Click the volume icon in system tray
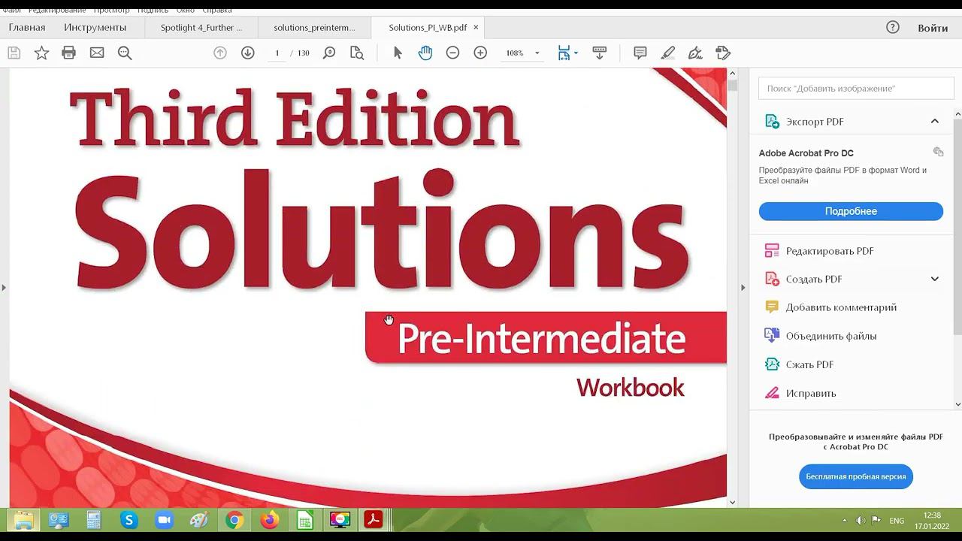Image resolution: width=962 pixels, height=541 pixels. 861,521
